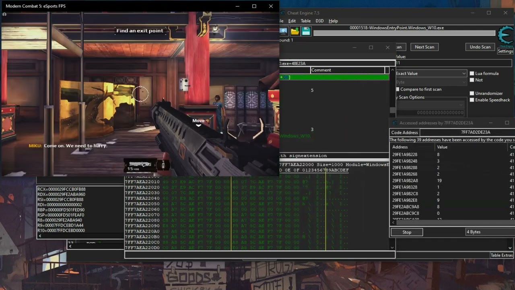Click the pause icon in game corner
Screen dimensions: 515x290
4,14
